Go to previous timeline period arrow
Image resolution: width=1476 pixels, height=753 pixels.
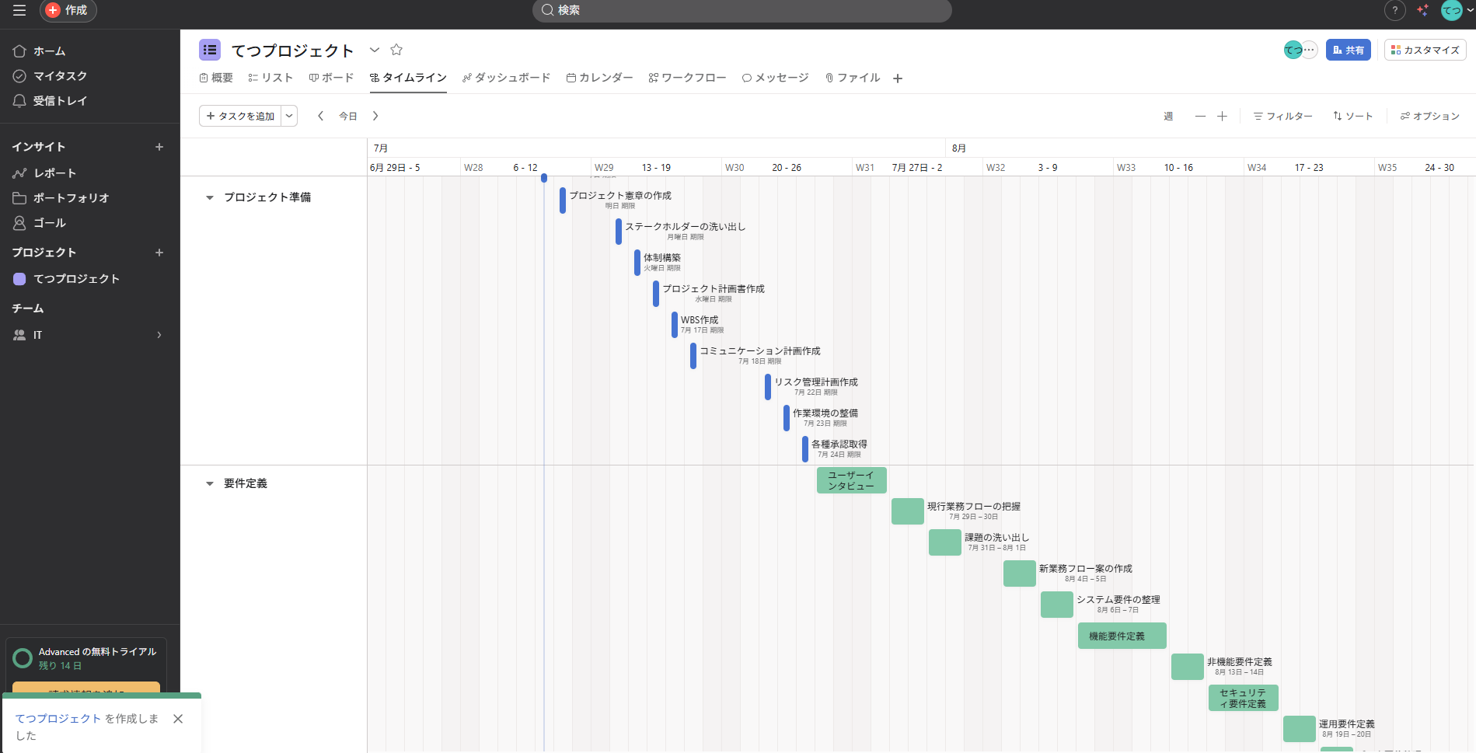[x=320, y=116]
